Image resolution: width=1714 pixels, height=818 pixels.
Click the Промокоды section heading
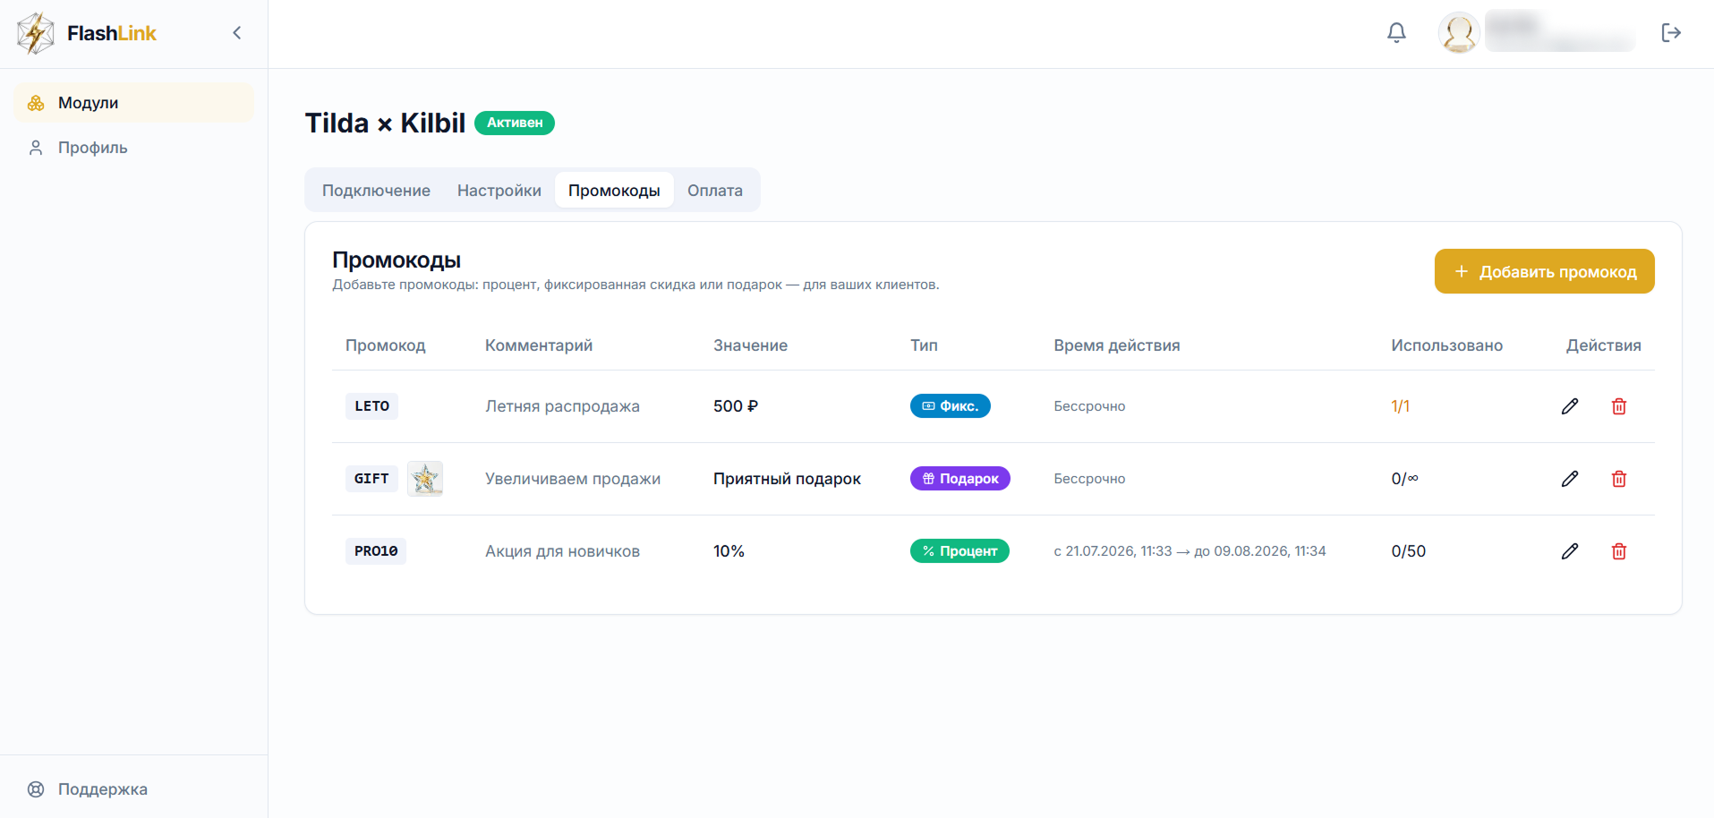(x=397, y=260)
